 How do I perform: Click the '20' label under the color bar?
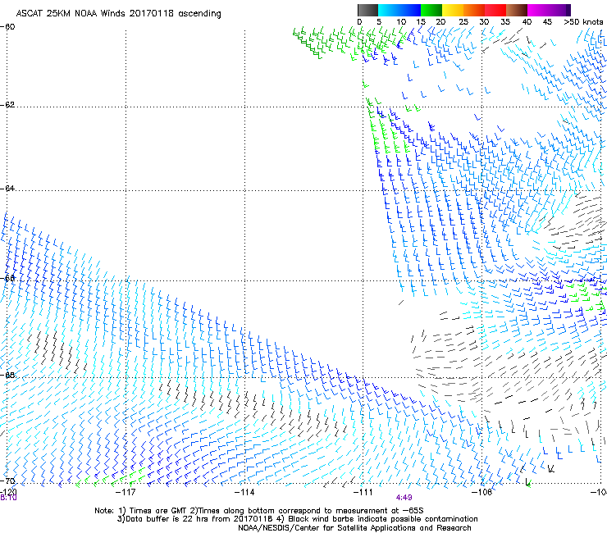click(440, 22)
